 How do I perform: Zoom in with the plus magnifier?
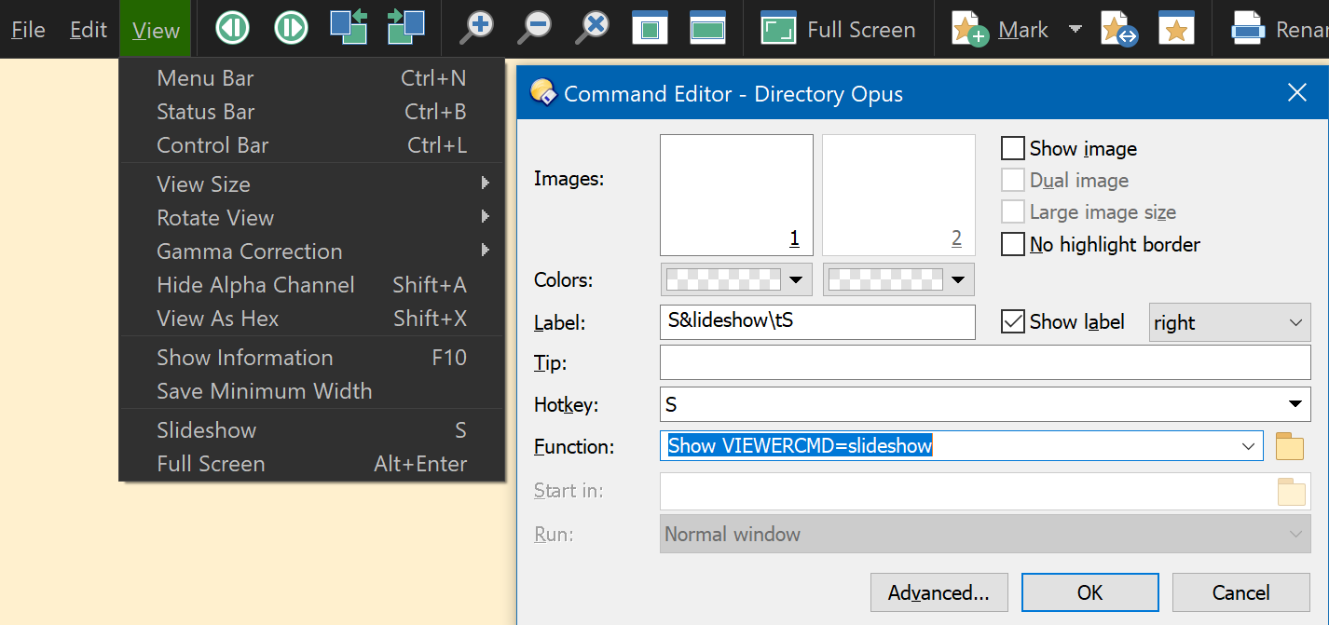tap(477, 28)
